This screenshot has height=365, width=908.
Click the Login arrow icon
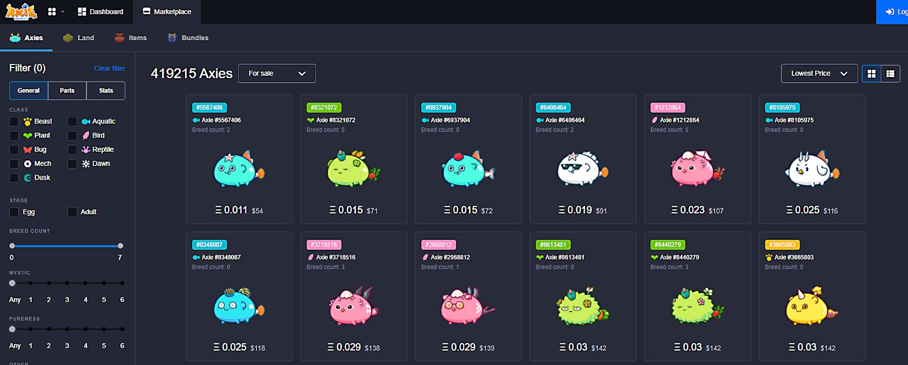point(890,11)
